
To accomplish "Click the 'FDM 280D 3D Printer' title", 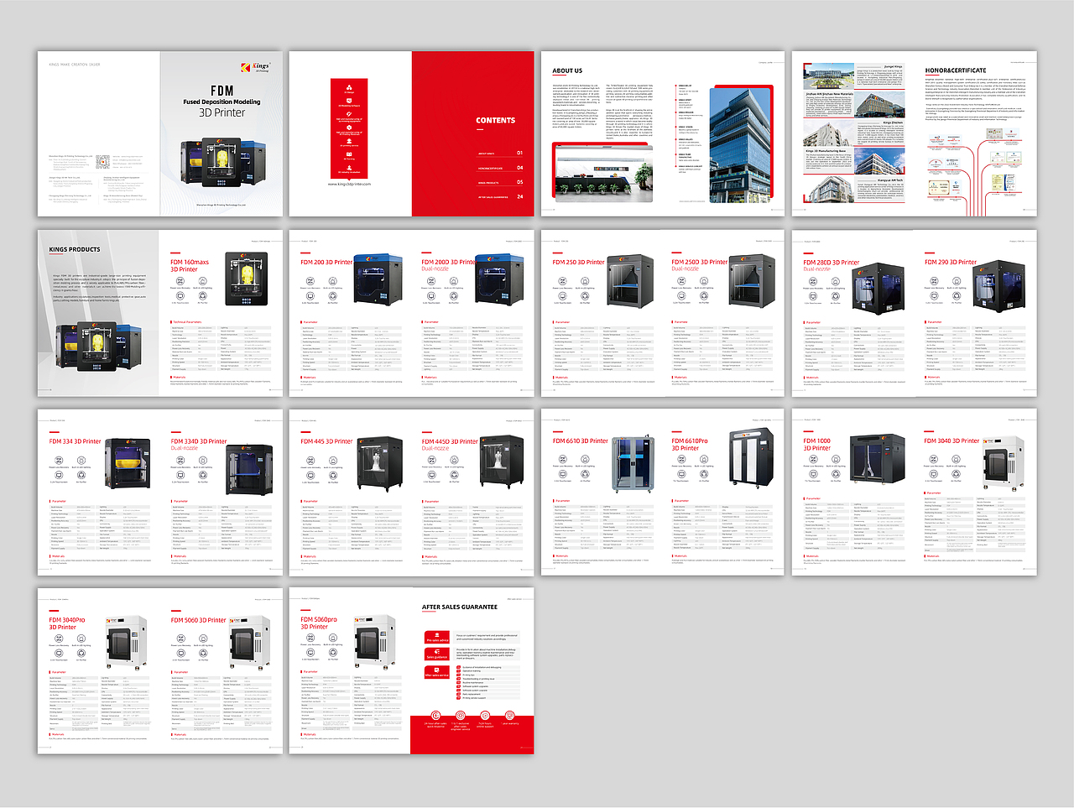I will [832, 262].
